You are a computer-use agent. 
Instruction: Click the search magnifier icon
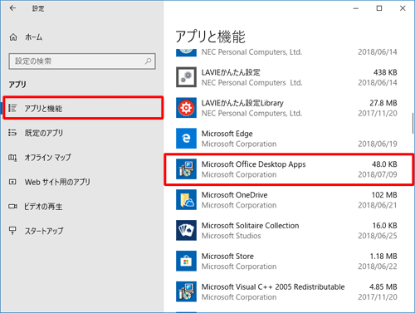tap(149, 61)
